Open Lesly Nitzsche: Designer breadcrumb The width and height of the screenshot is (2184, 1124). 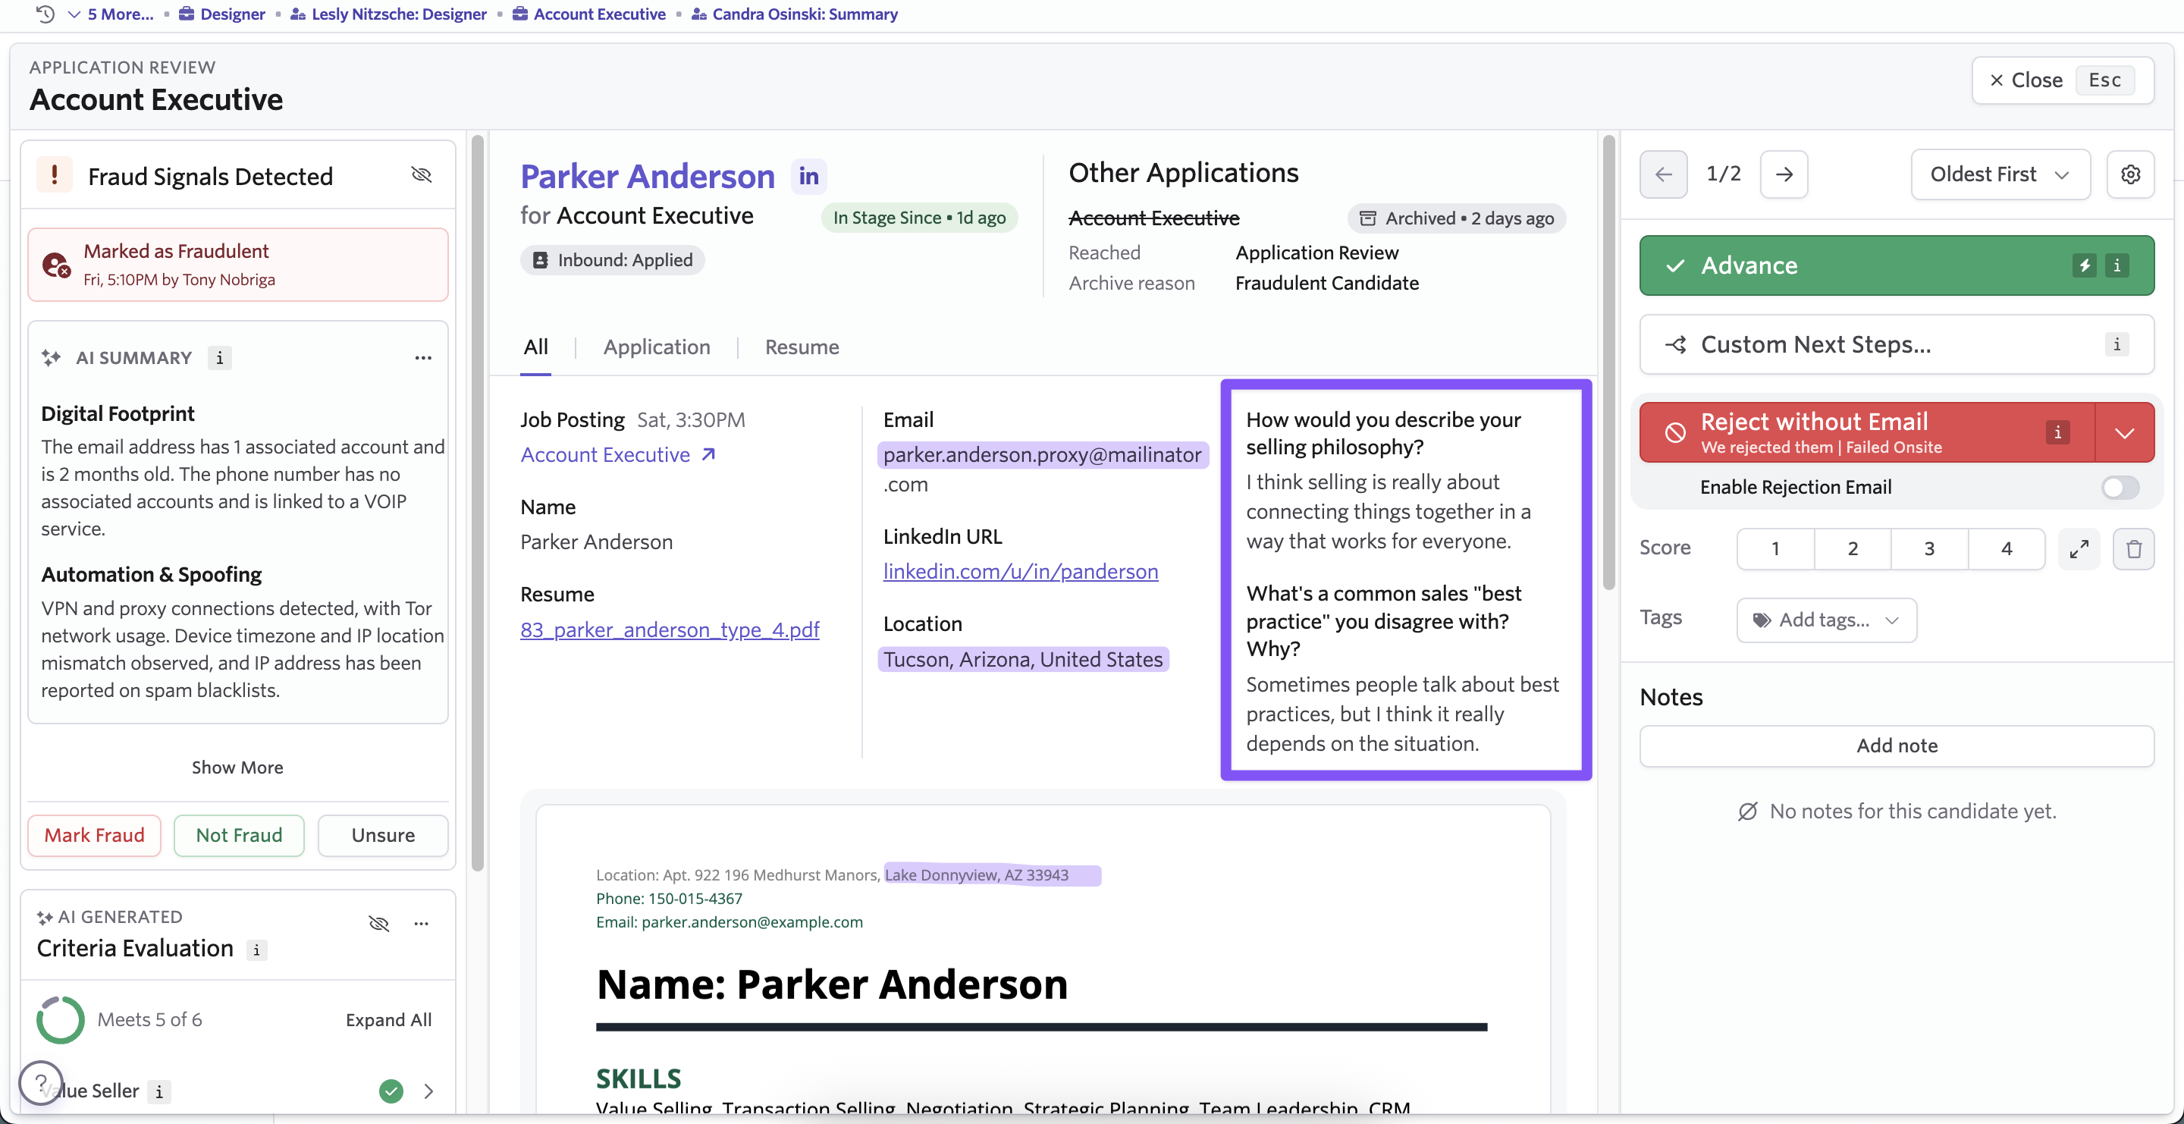pyautogui.click(x=388, y=14)
